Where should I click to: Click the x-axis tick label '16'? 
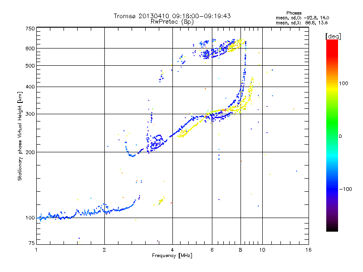tap(309, 250)
